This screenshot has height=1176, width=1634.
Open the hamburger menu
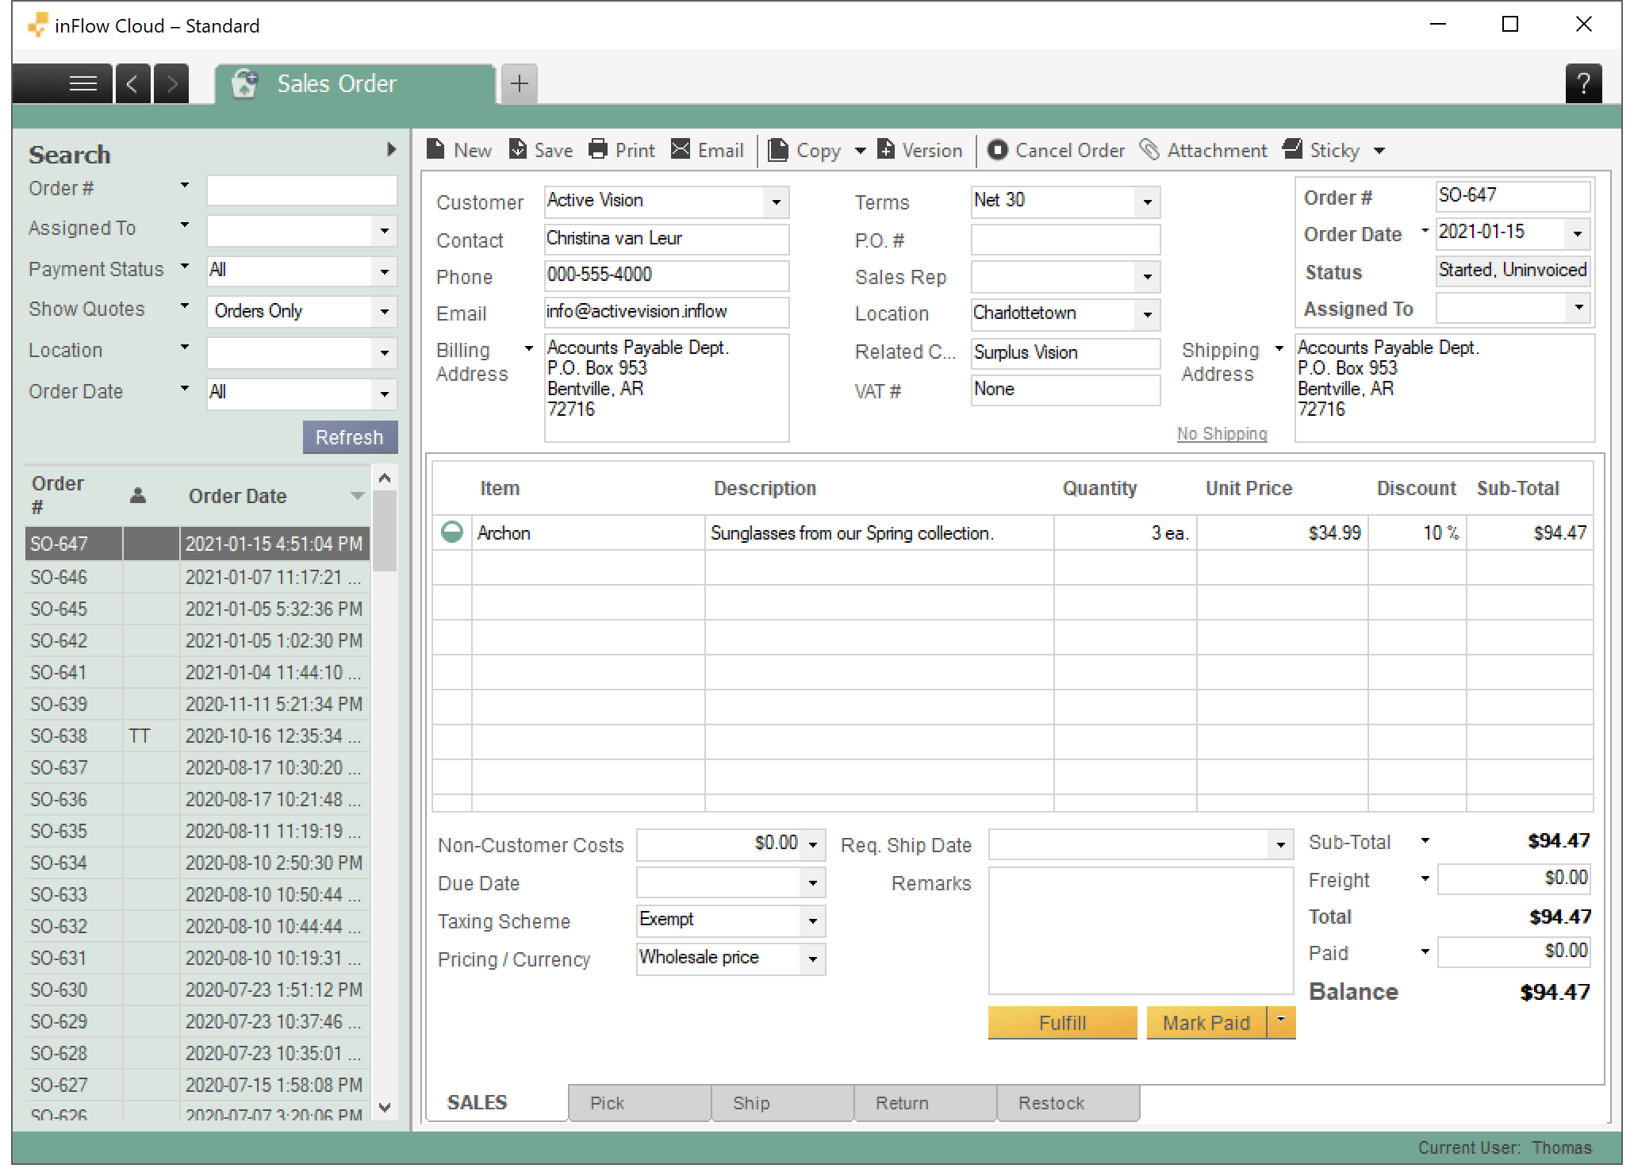(82, 83)
